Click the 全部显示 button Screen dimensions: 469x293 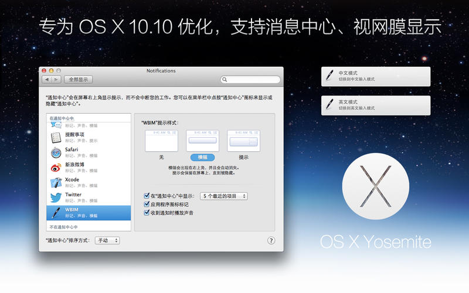point(79,80)
